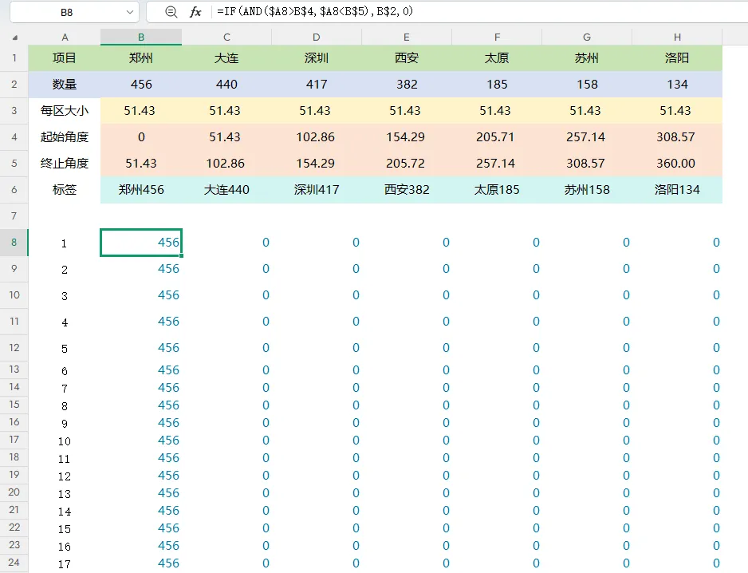Click header cell 西安
The width and height of the screenshot is (748, 573).
[x=407, y=58]
